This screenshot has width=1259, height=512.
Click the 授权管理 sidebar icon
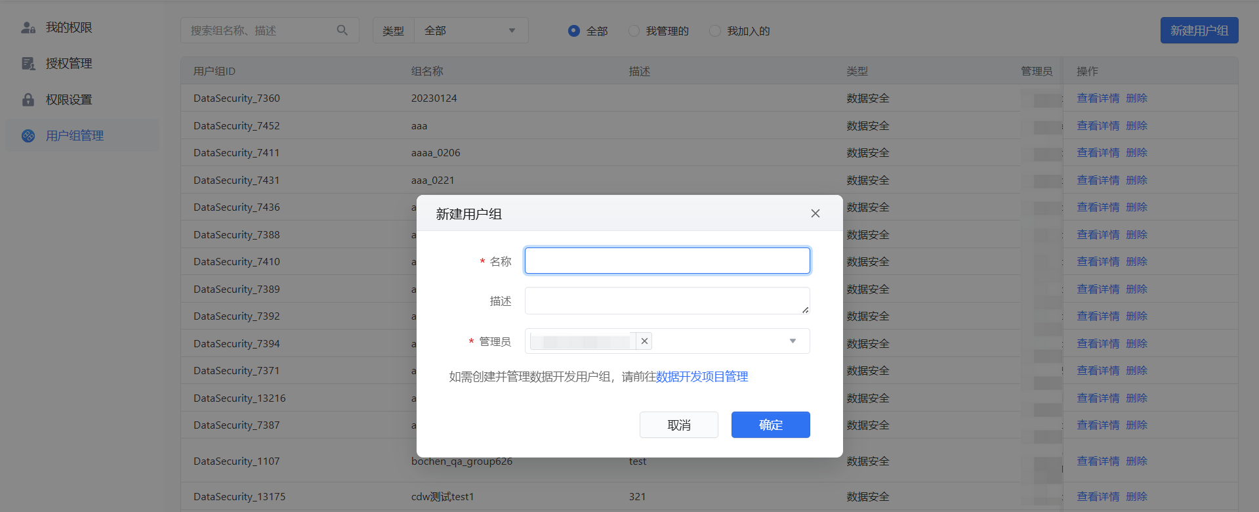pyautogui.click(x=28, y=64)
